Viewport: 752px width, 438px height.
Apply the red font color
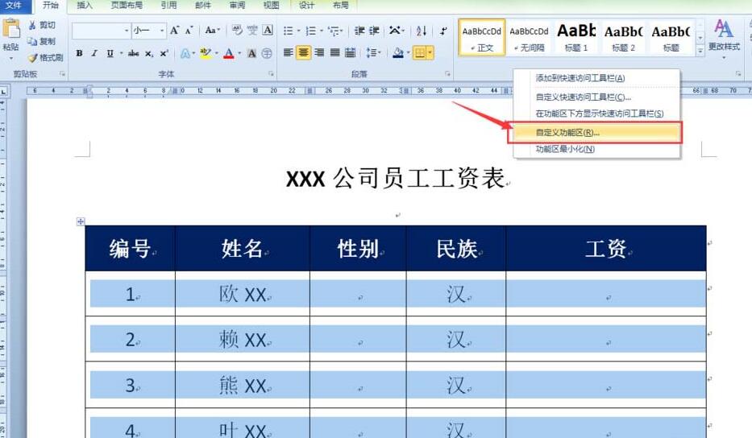tap(229, 53)
